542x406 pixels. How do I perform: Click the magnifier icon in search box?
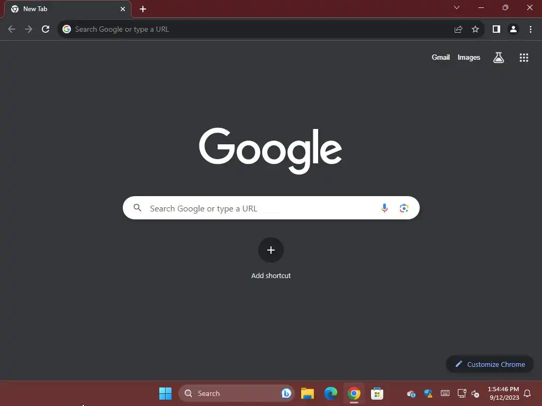pos(138,208)
